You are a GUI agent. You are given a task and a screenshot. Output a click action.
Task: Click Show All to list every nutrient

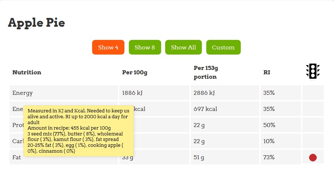pos(184,47)
